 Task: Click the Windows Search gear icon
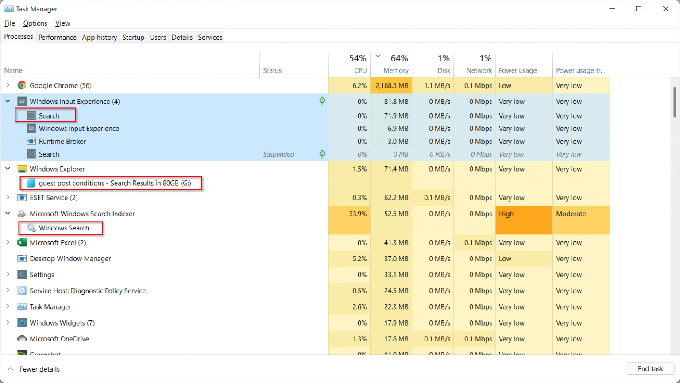[x=30, y=228]
